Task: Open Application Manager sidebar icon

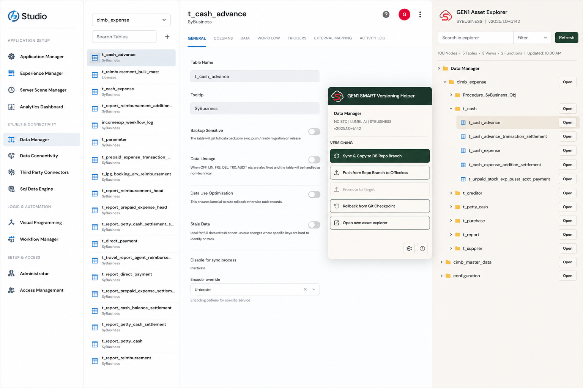Action: 11,56
